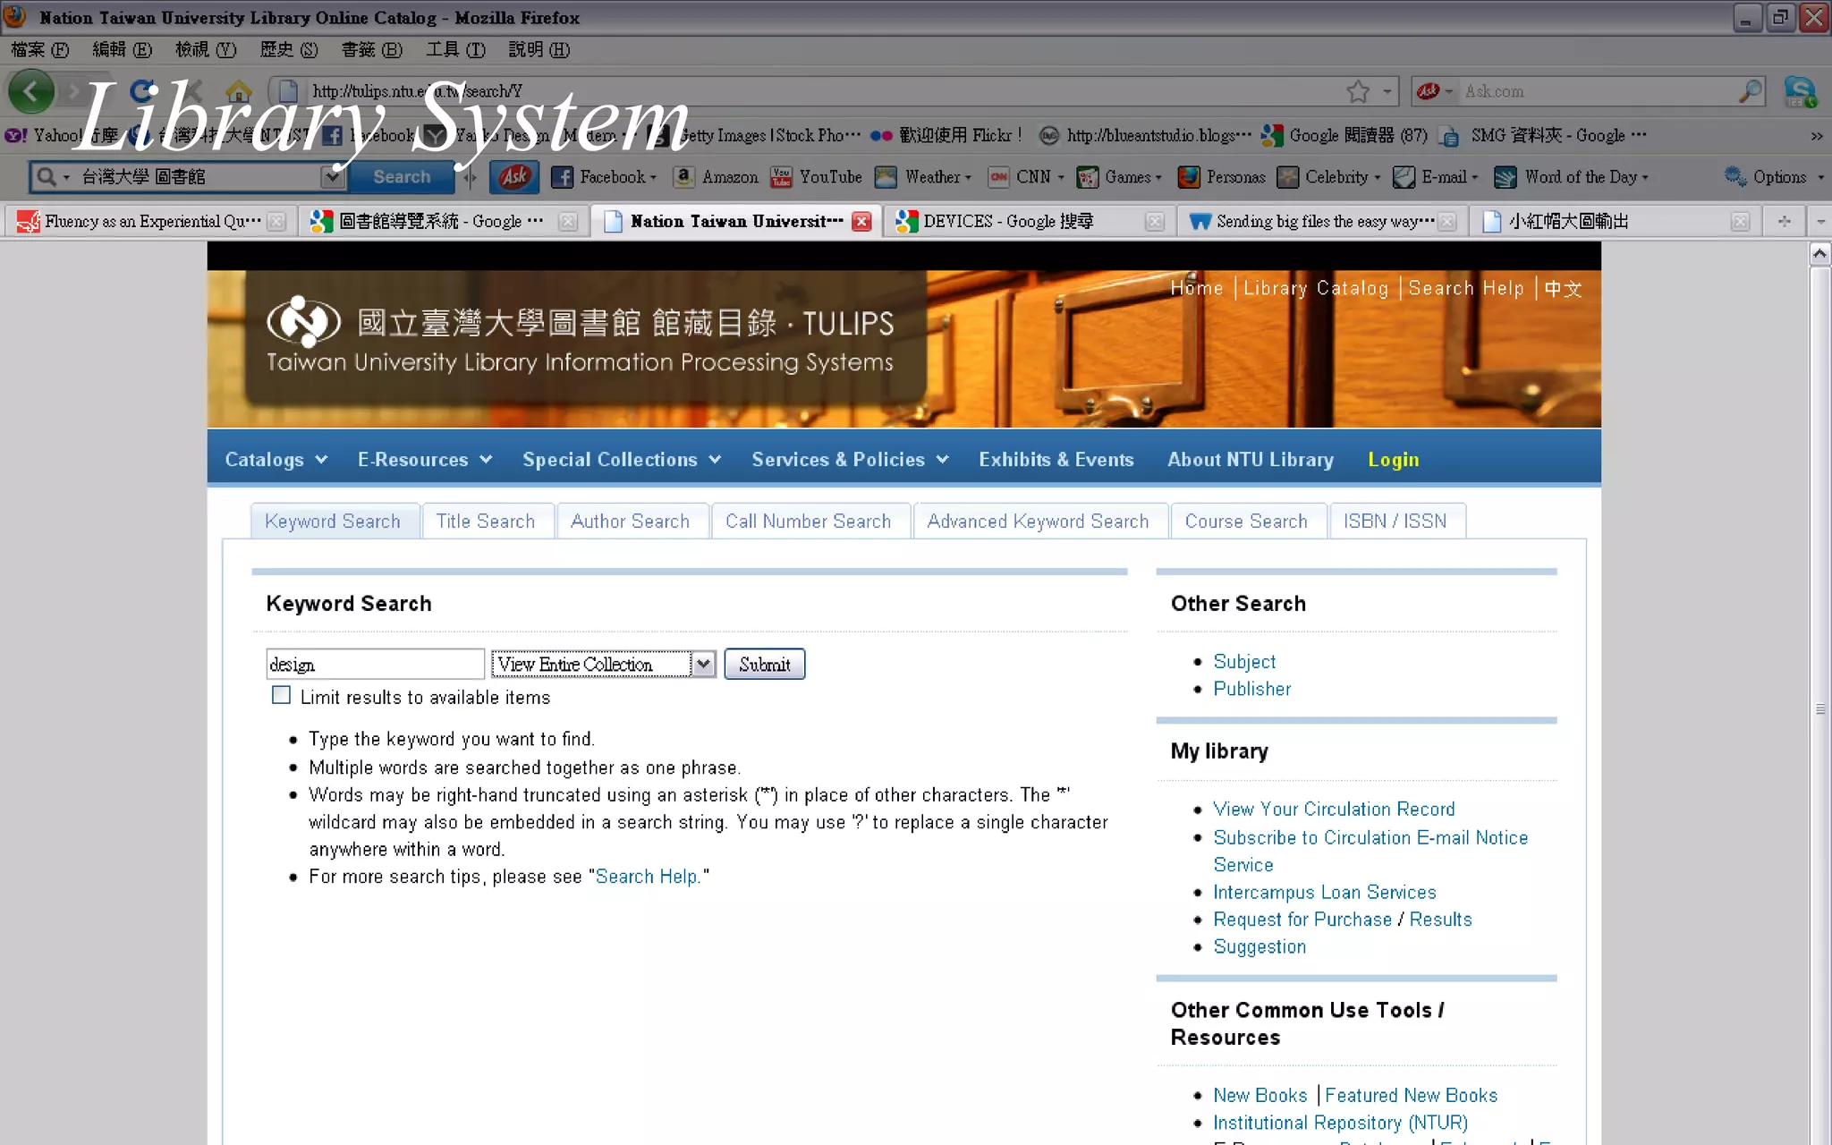
Task: Open About NTU Library menu item
Action: click(x=1251, y=460)
